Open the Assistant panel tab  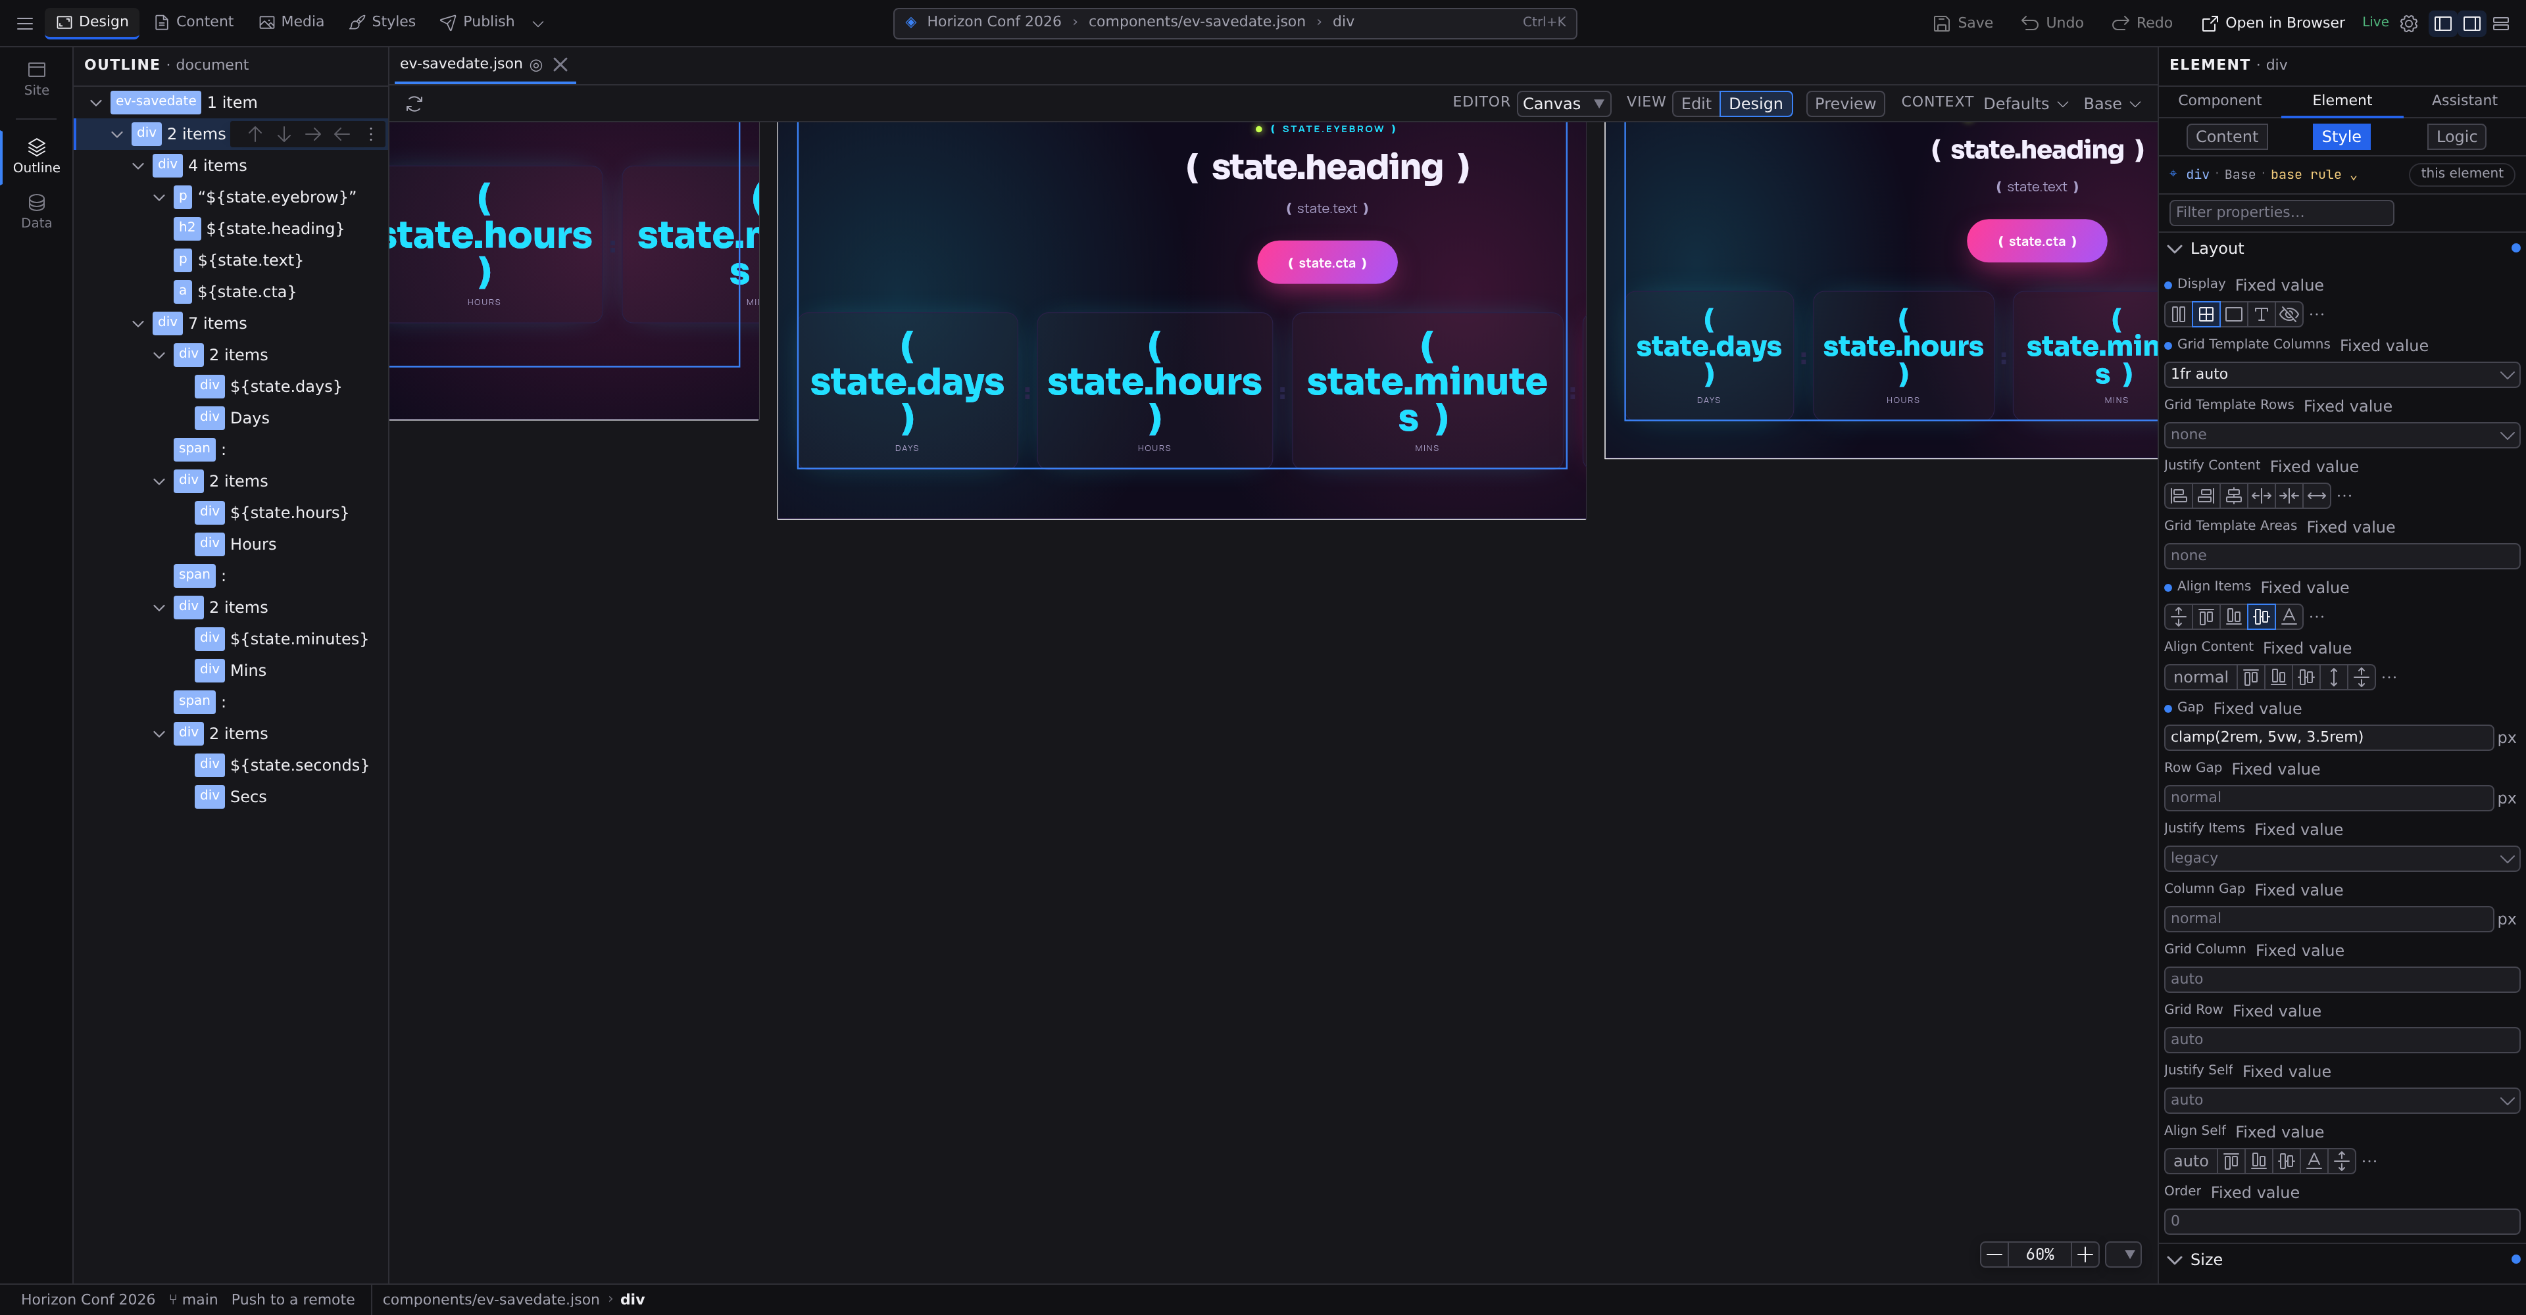[2464, 101]
